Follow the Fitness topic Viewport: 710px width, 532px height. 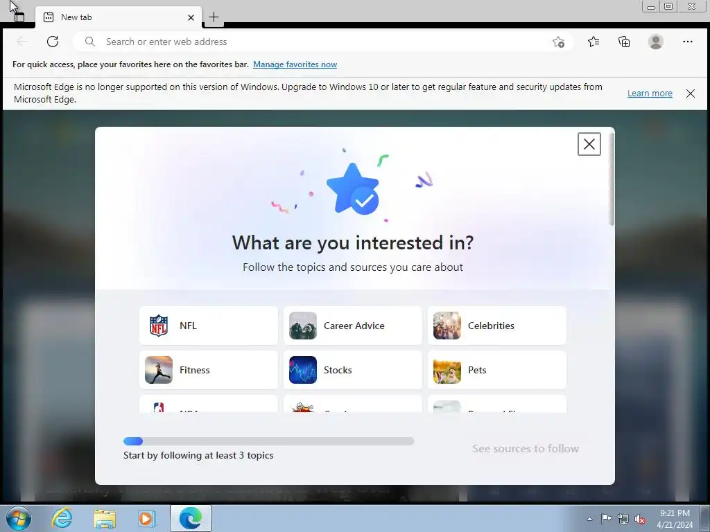click(x=208, y=370)
